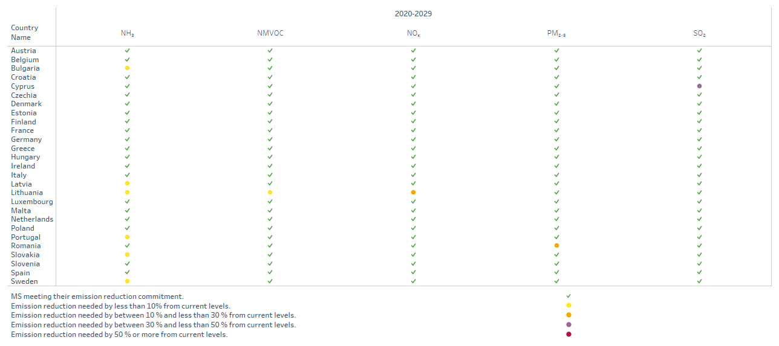Select Lithuania's yellow NMVOC dot
Screen dimensions: 779x346
[270, 192]
